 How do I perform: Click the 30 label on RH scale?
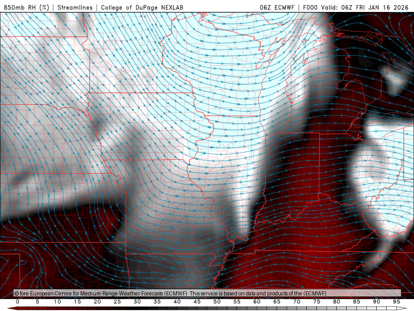coord(137,302)
